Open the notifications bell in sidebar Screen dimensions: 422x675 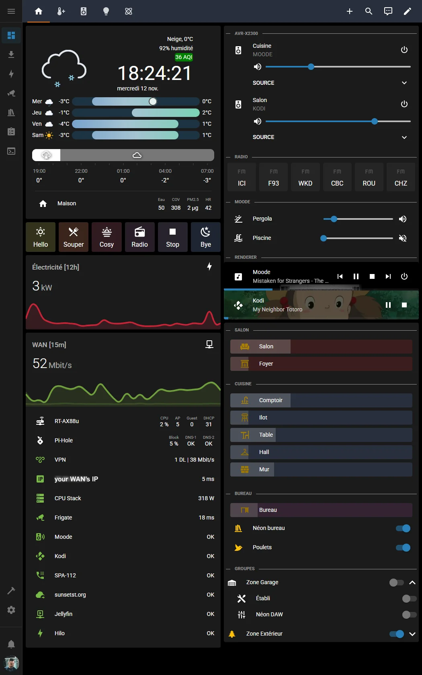click(x=11, y=644)
